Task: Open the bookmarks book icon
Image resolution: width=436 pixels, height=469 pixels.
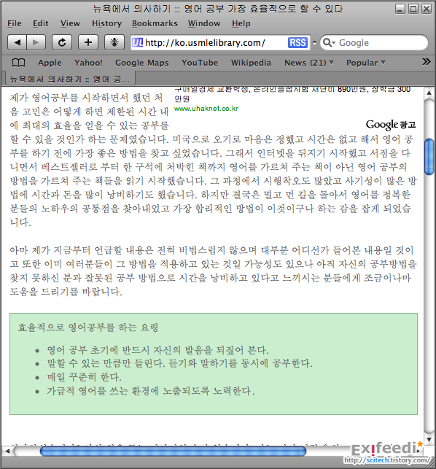Action: point(18,63)
